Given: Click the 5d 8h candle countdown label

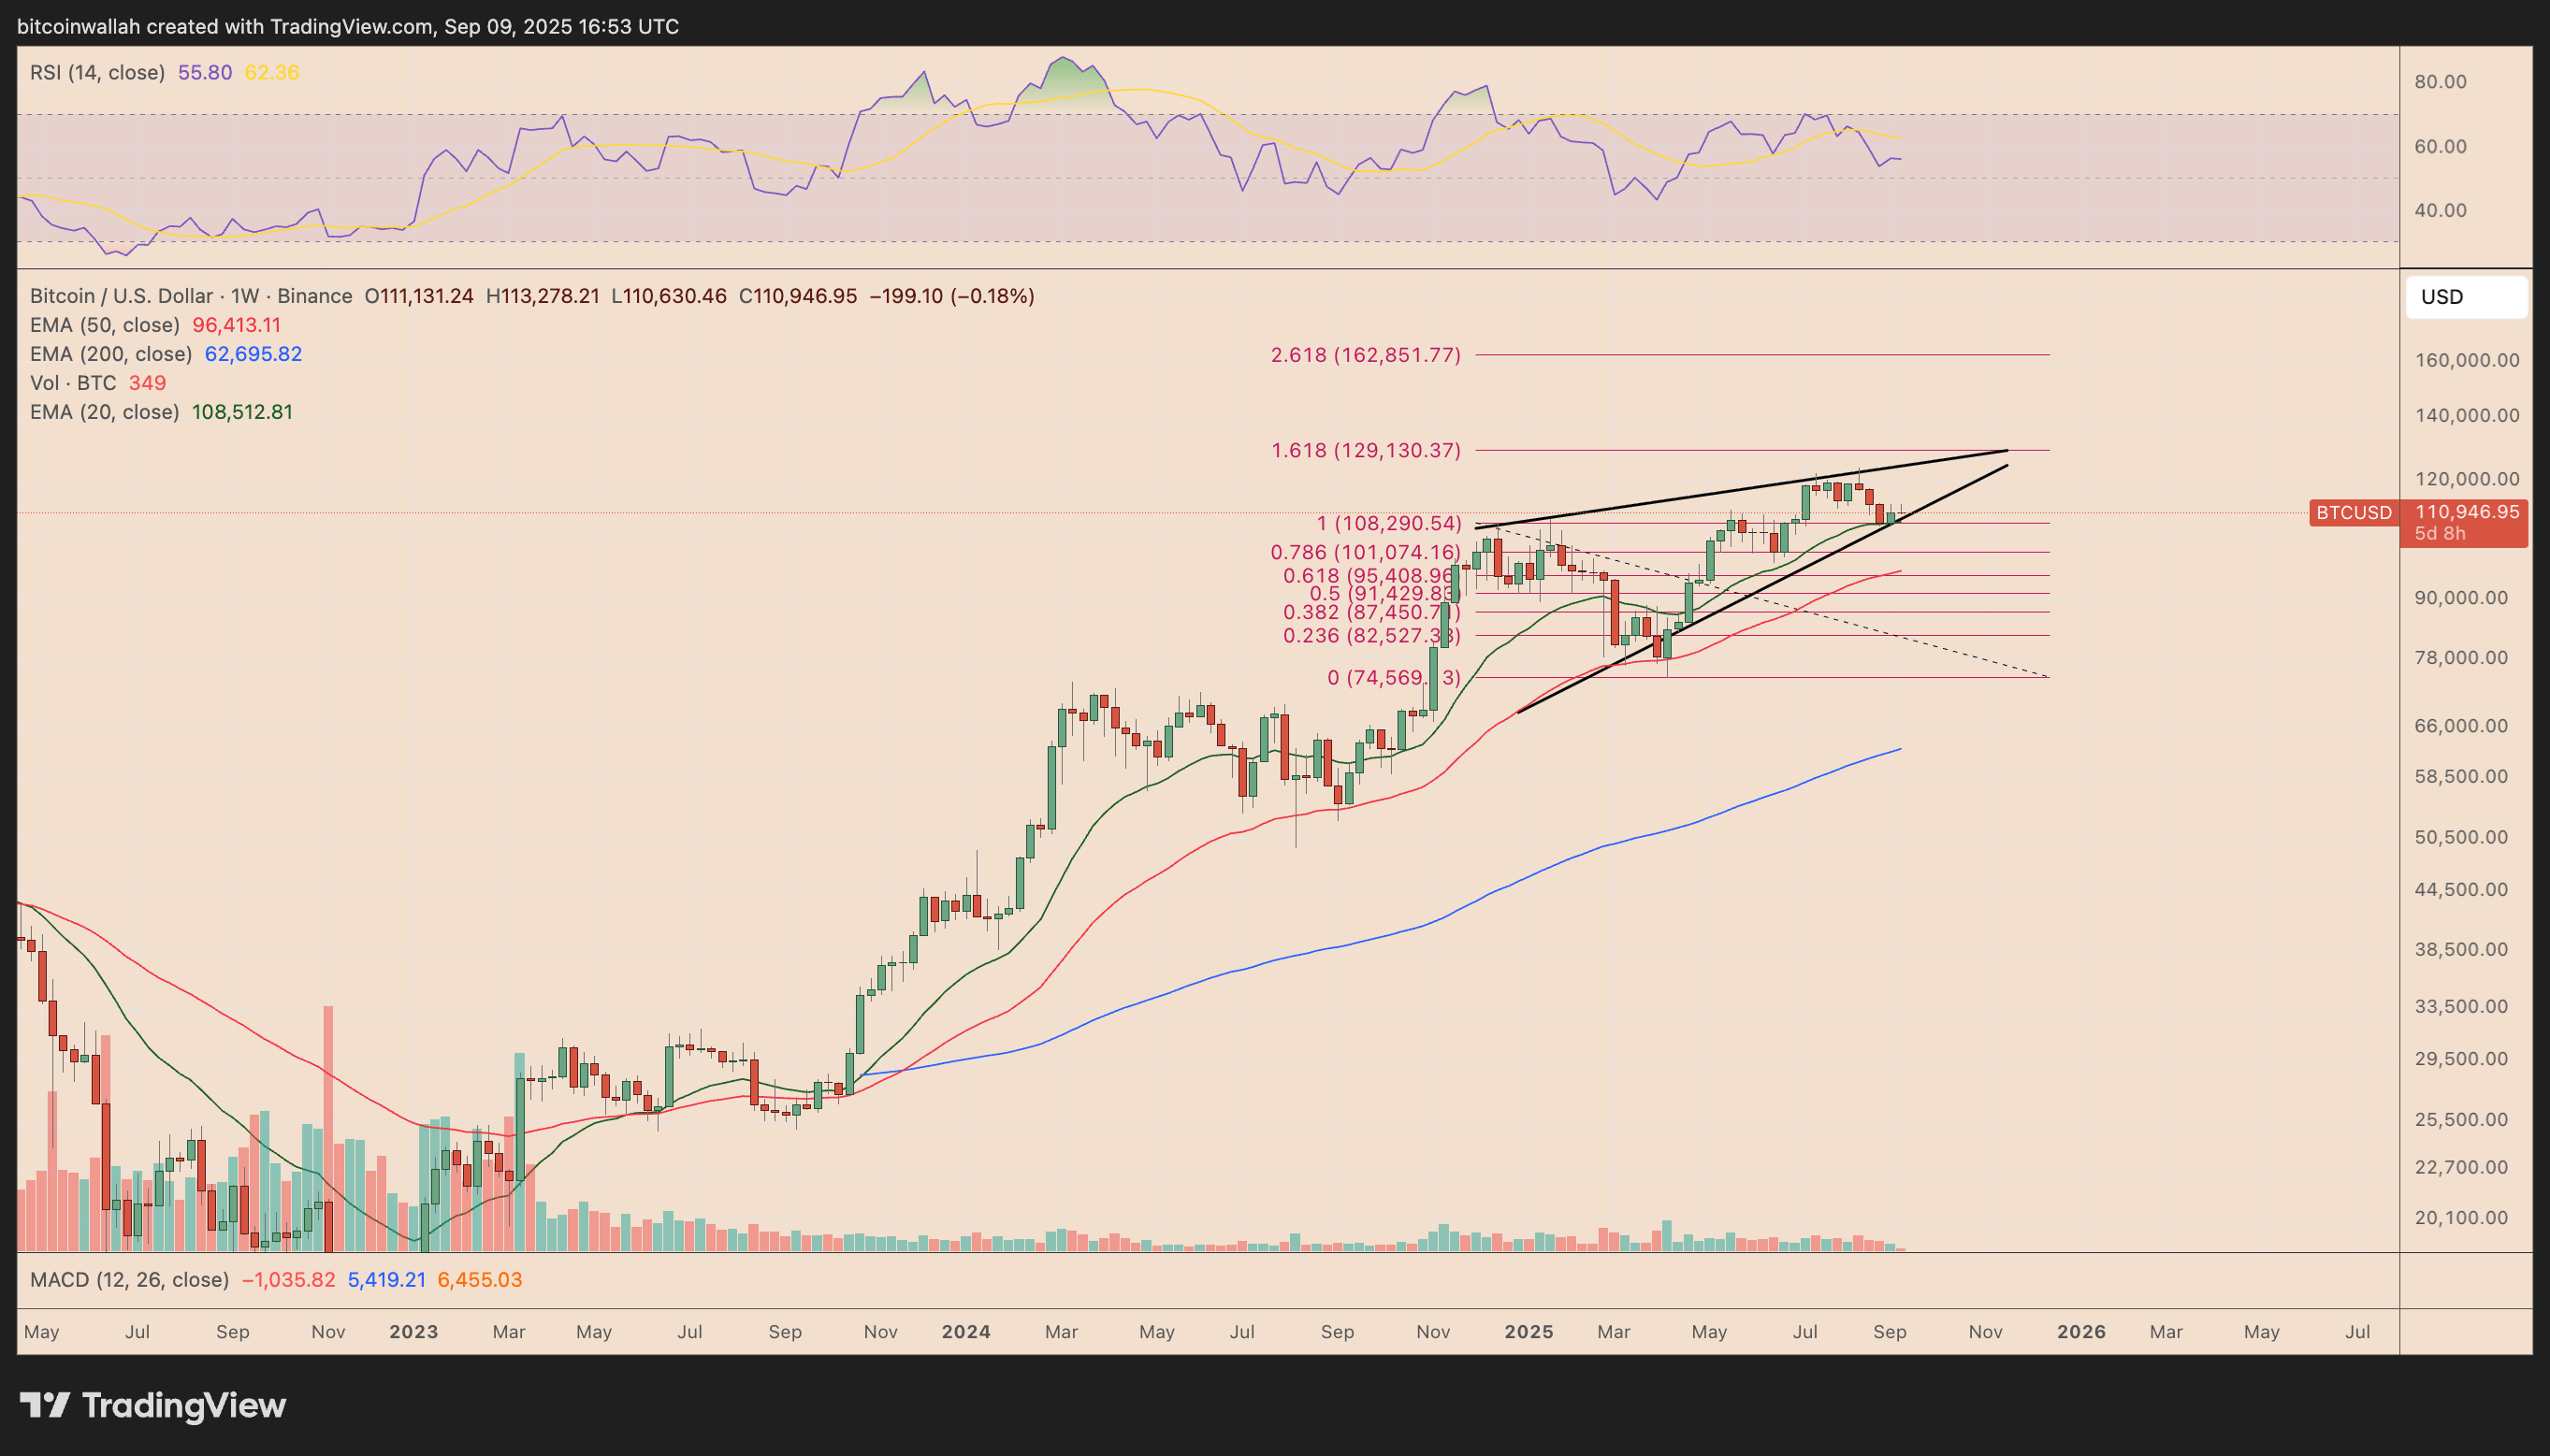Looking at the screenshot, I should [x=2440, y=534].
